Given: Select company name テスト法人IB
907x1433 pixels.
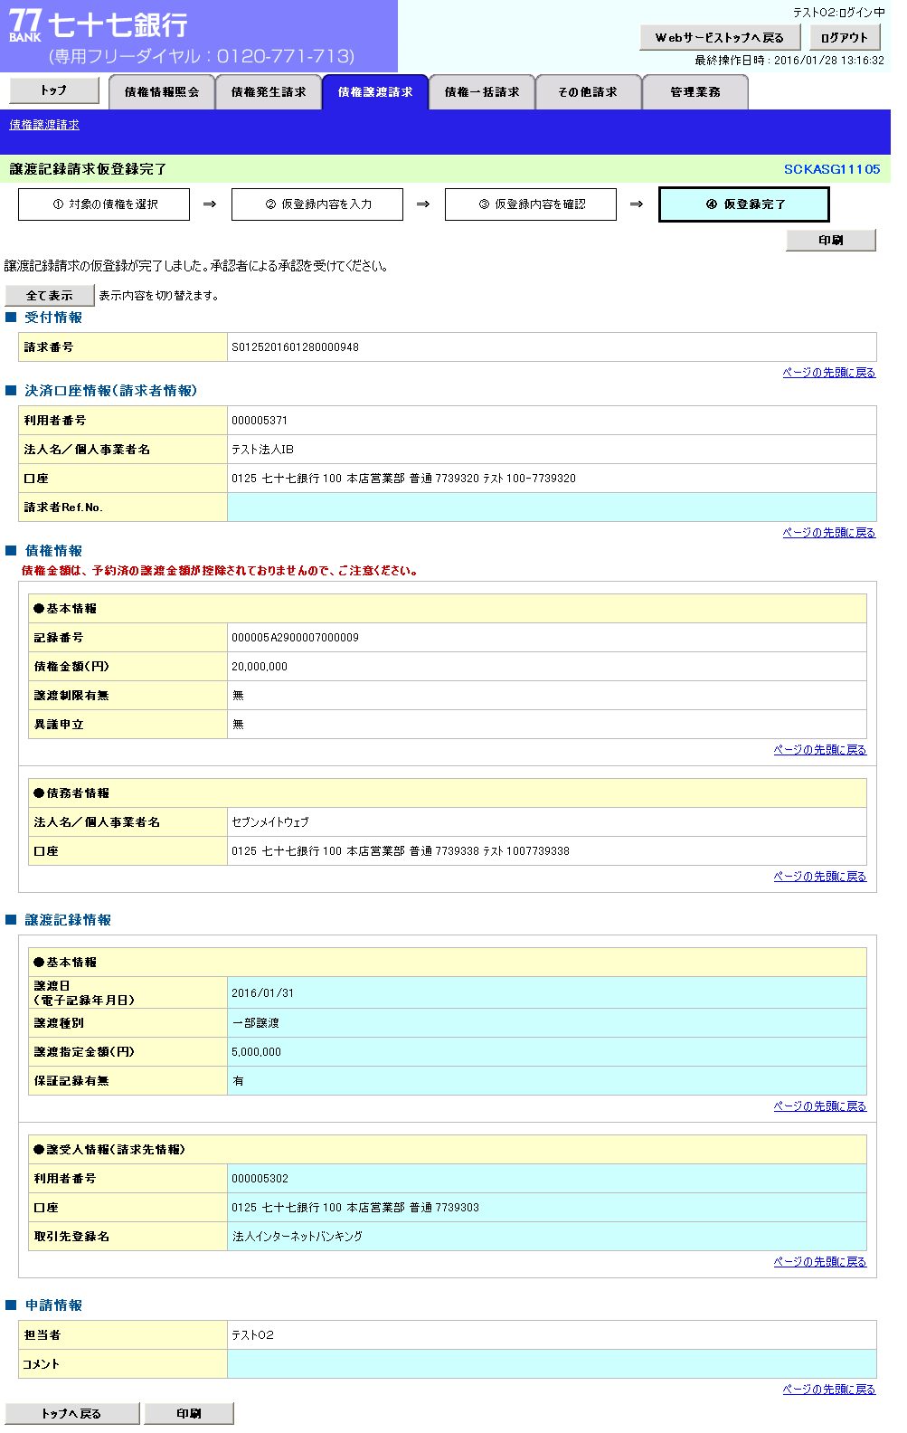Looking at the screenshot, I should coord(262,450).
